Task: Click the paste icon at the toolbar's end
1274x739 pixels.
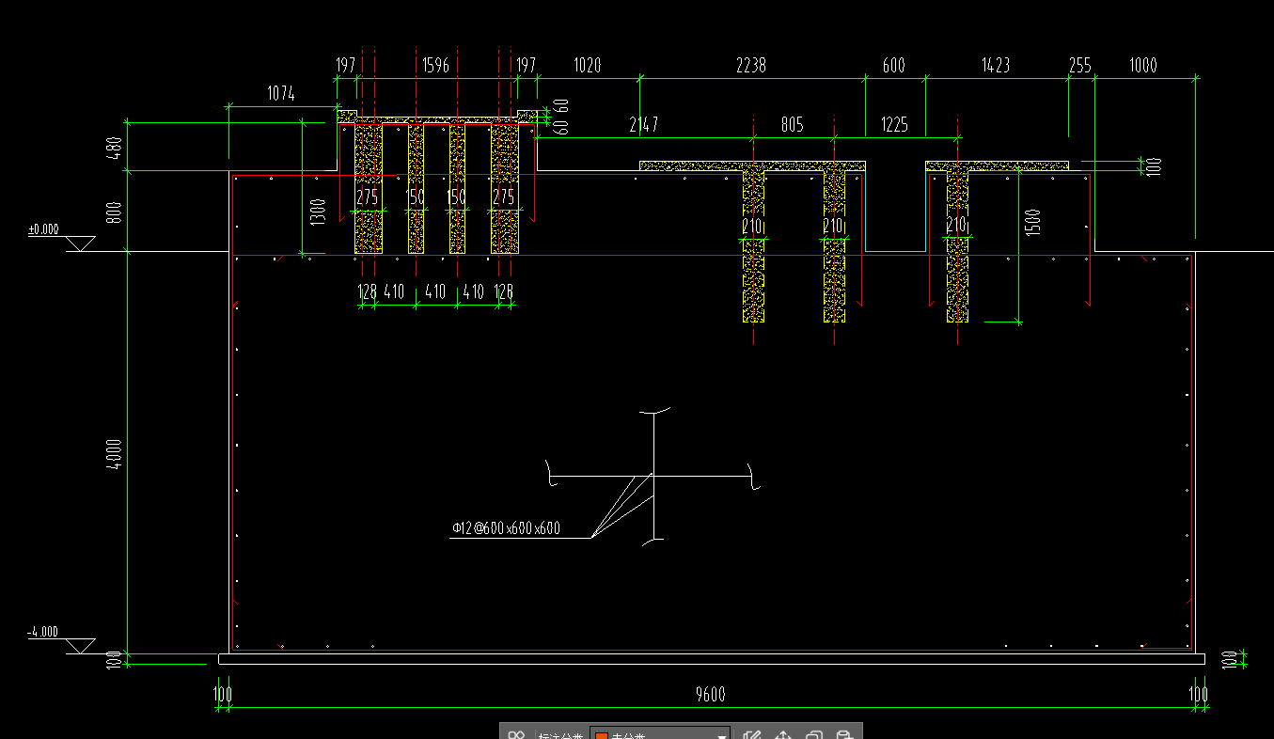Action: pos(844,735)
